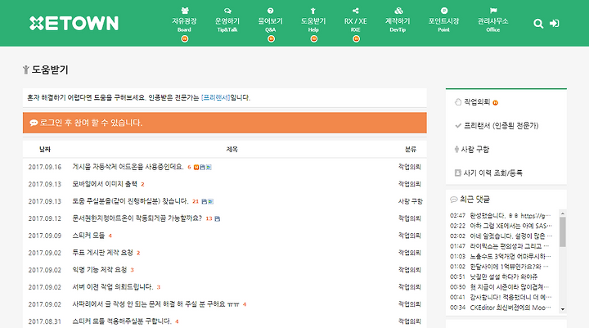Open the post 모바일에서 이미지 출력

tap(105, 184)
